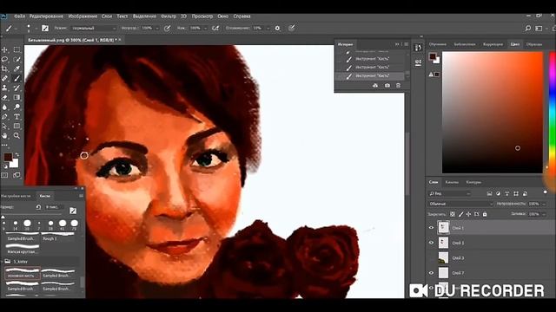556x312 pixels.
Task: Open the layer filter kind dropdown
Action: [450, 193]
